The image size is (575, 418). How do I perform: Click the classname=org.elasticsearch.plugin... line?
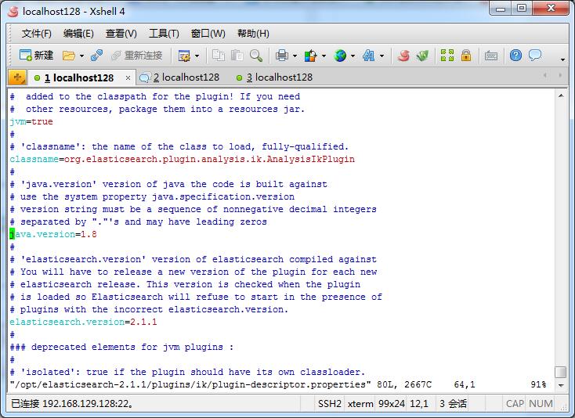(183, 160)
